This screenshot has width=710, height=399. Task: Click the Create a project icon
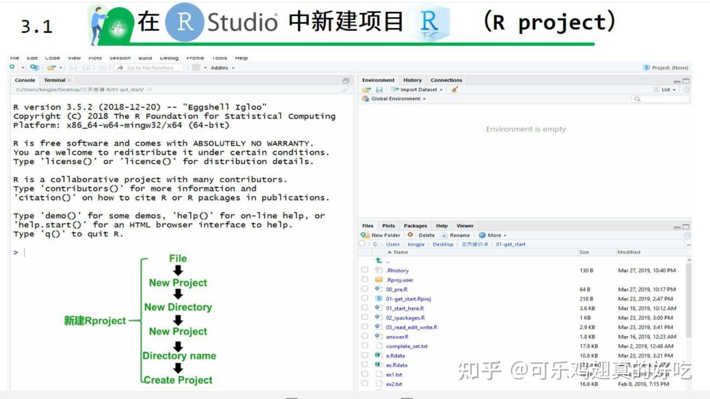point(34,67)
